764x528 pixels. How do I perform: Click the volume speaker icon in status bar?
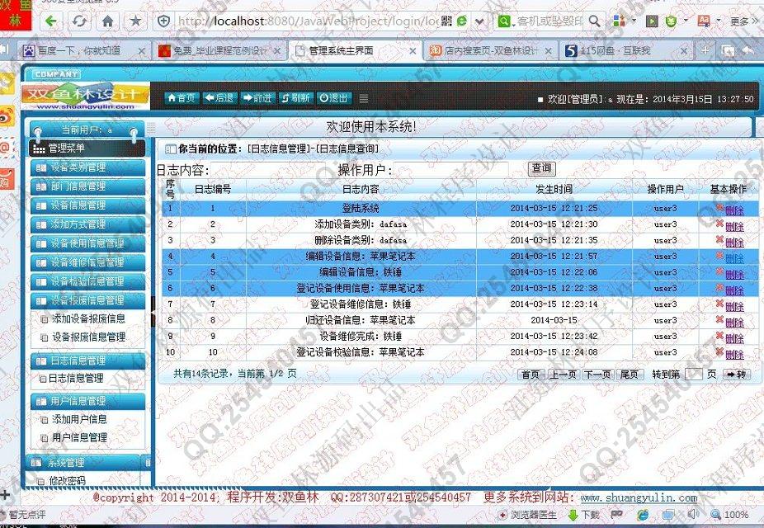click(692, 514)
